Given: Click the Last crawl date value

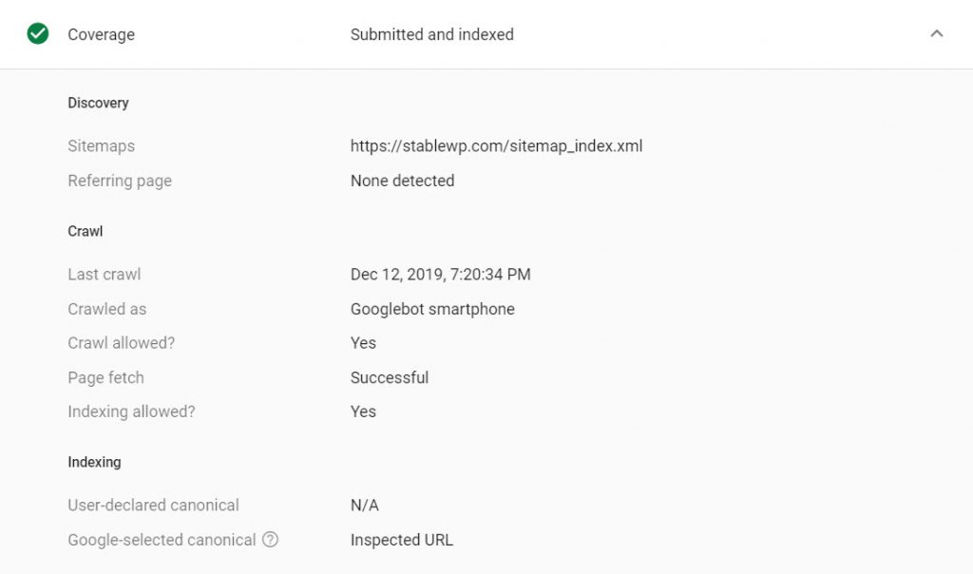Looking at the screenshot, I should coord(441,275).
